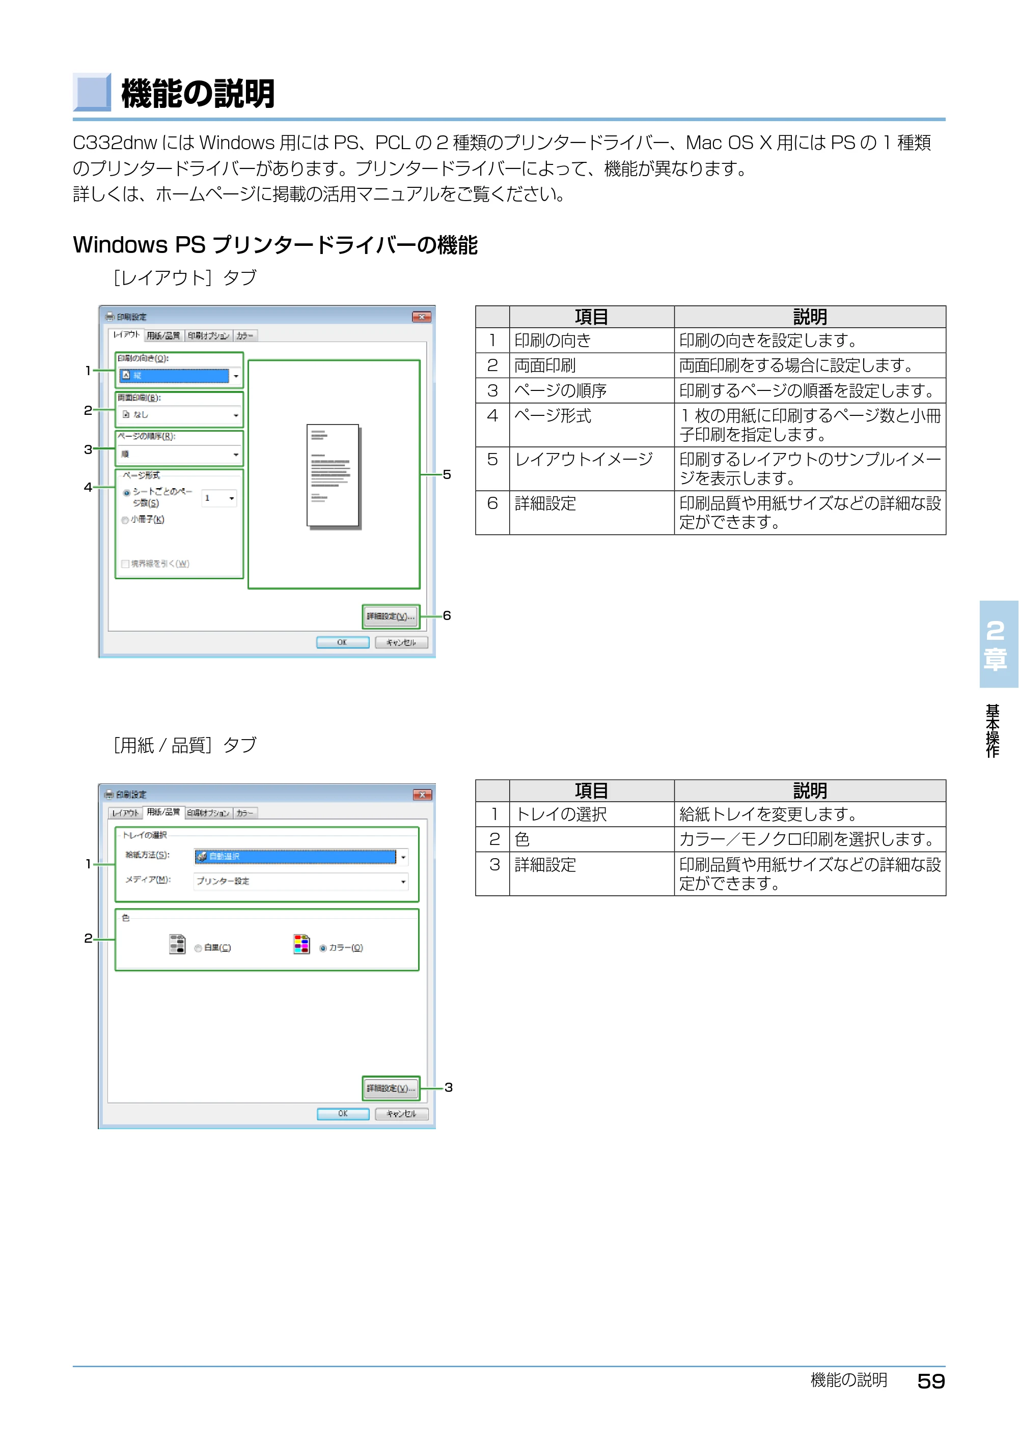
Task: Click the table cell レイアウトイメージ
Action: (592, 468)
